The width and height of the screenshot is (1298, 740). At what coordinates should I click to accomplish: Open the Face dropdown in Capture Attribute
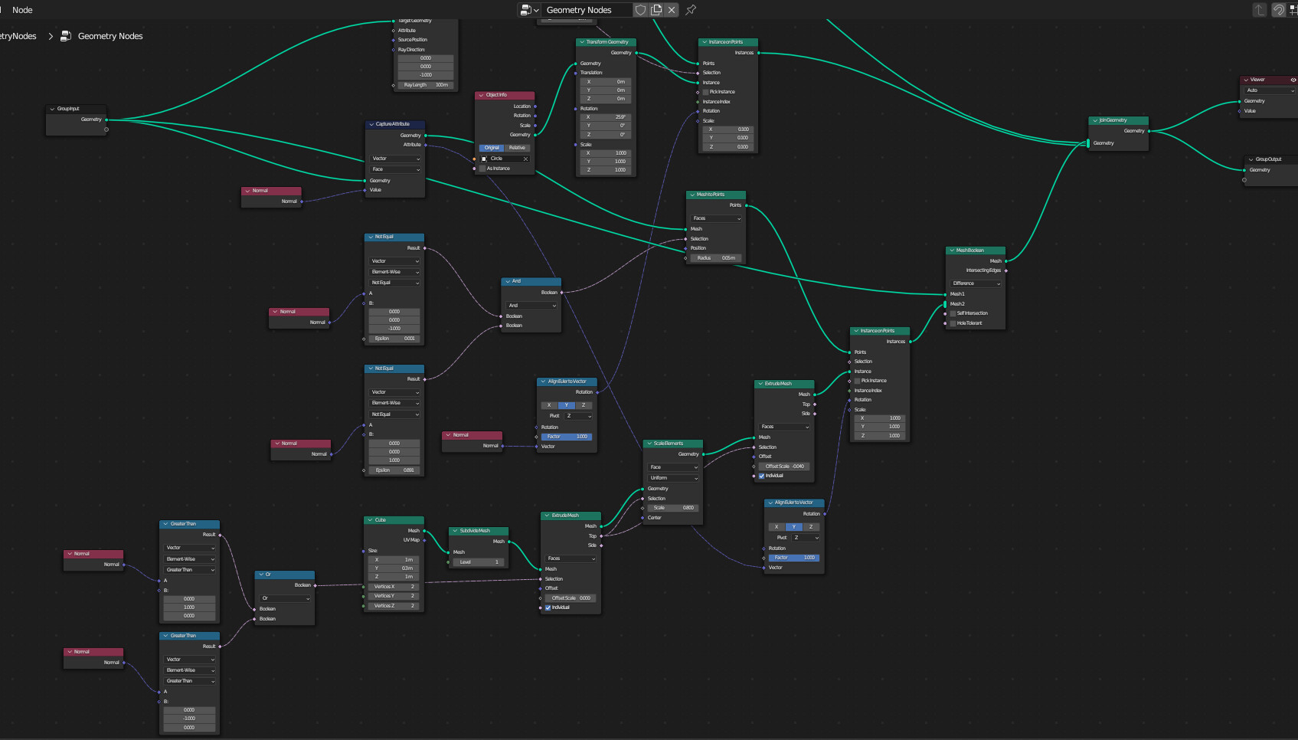pos(395,169)
